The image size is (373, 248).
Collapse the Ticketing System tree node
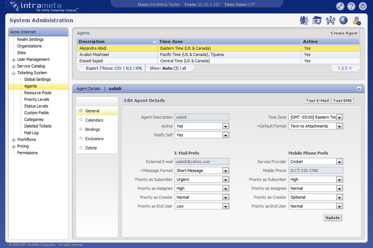[x=13, y=73]
